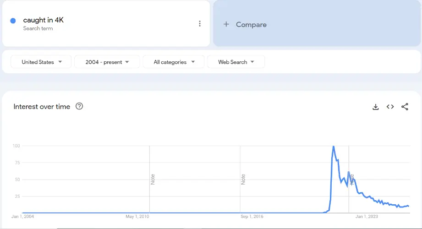Open the Interest over time help icon
This screenshot has width=422, height=229.
coord(79,106)
